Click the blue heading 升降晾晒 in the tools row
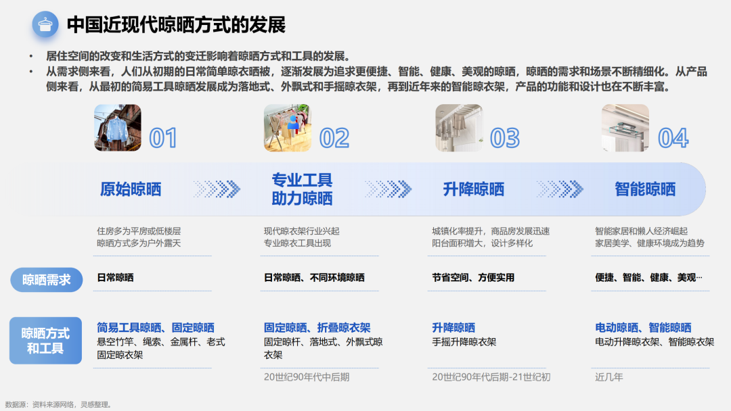 coord(453,328)
